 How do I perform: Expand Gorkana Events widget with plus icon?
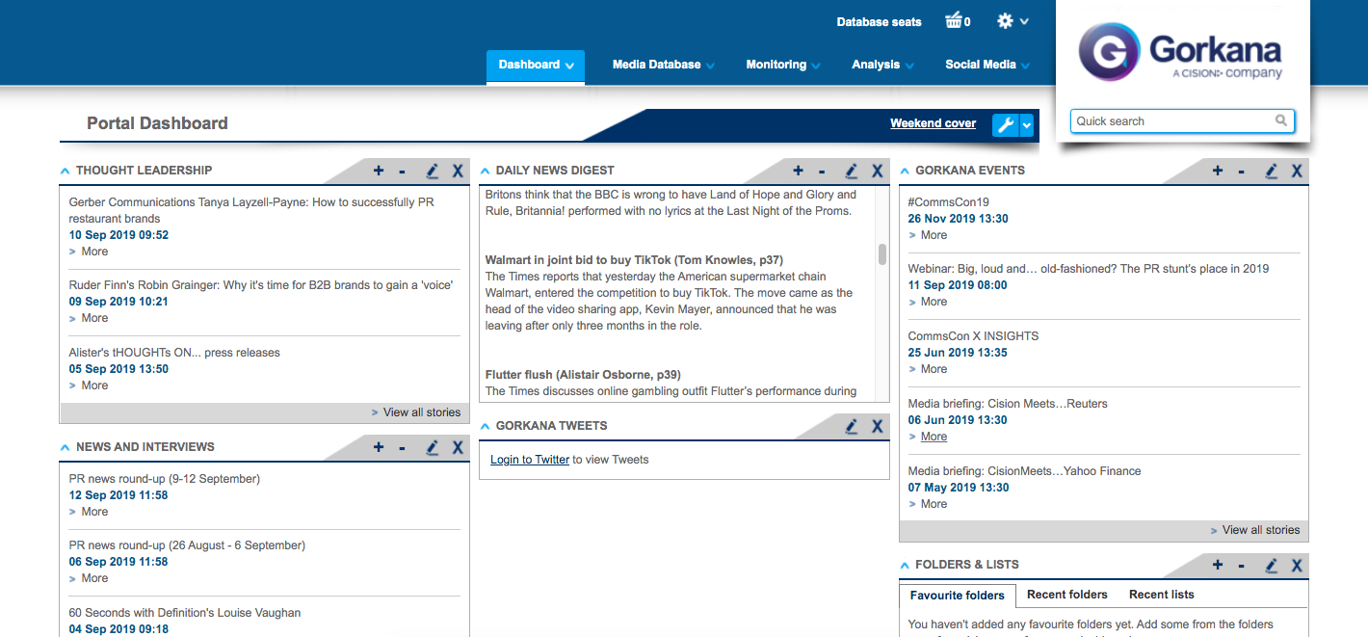(x=1218, y=171)
